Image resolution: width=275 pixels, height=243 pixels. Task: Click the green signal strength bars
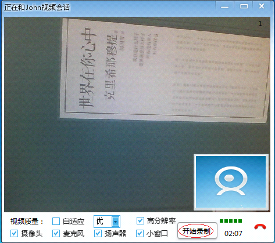coord(231,221)
